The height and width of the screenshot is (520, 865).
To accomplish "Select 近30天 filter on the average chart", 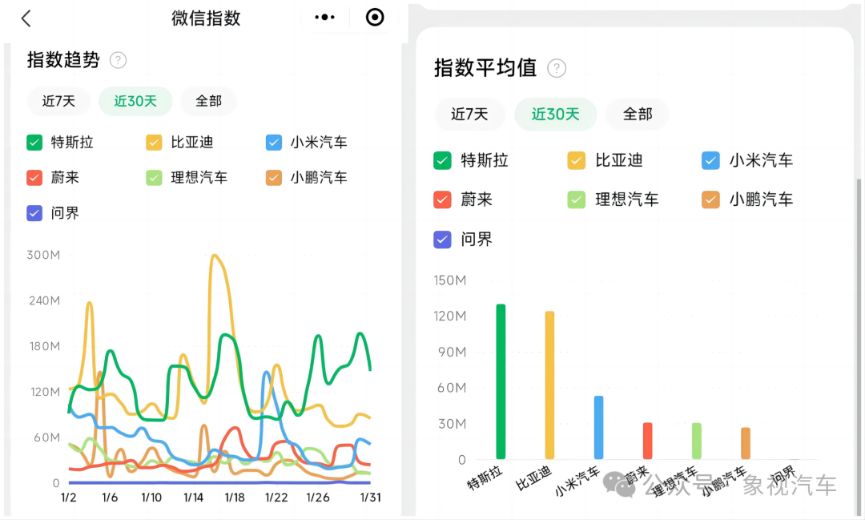I will [x=555, y=114].
